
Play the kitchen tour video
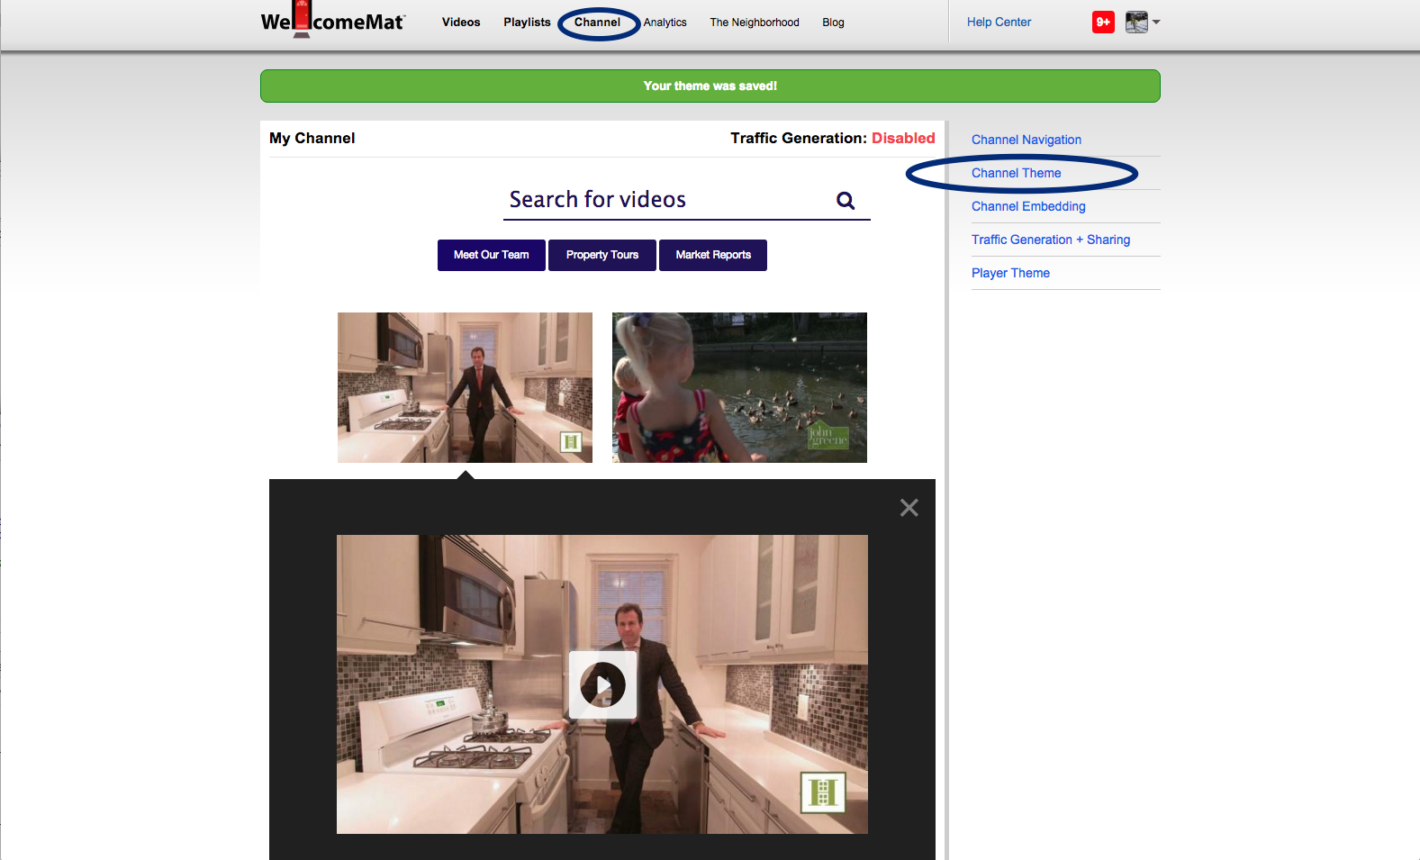[x=602, y=684]
